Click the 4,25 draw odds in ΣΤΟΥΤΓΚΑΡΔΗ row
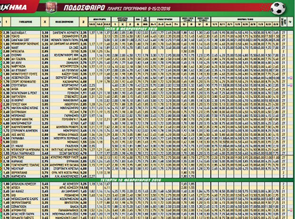This screenshot has height=219, width=295. point(45,85)
